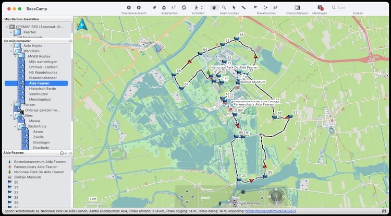The image size is (391, 216).
Task: Select the arrow pointer selection tool
Action: (234, 8)
